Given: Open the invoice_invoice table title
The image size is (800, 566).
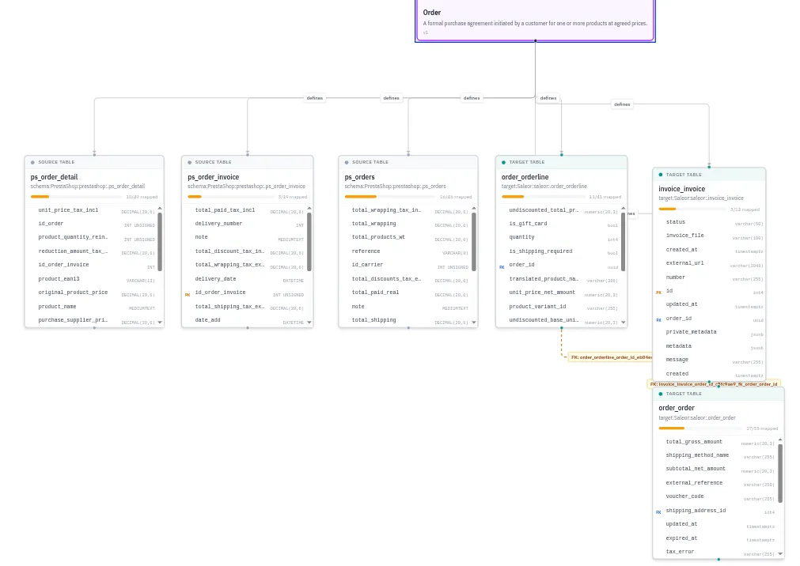Looking at the screenshot, I should click(681, 189).
